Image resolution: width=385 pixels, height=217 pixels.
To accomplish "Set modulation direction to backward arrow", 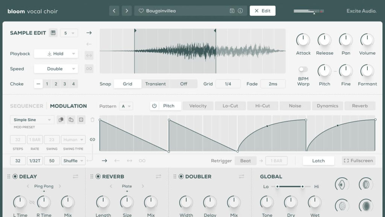I will click(117, 160).
